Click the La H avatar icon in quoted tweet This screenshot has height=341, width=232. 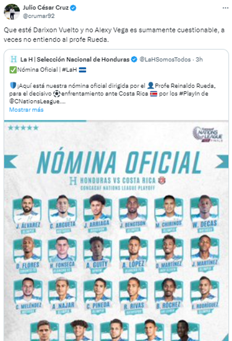pos(14,59)
